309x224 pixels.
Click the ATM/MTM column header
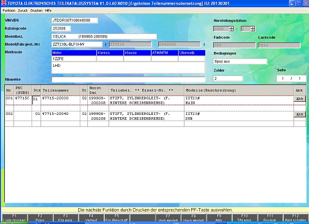165,53
